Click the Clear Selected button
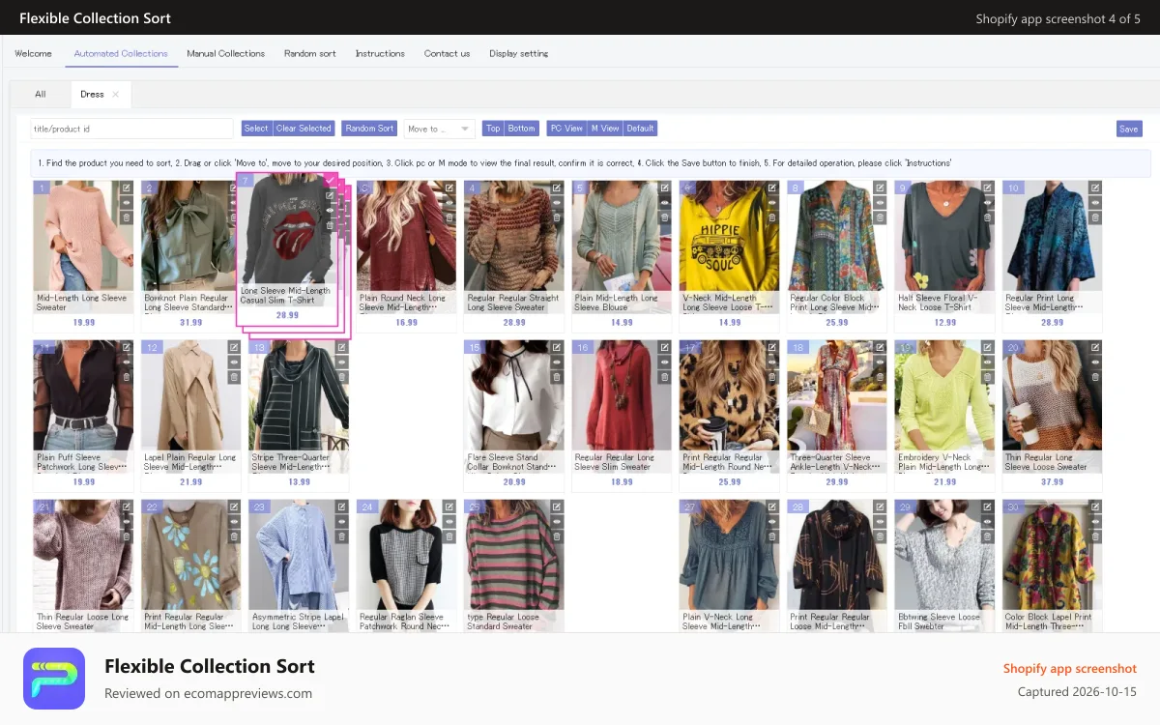The height and width of the screenshot is (725, 1160). (304, 129)
